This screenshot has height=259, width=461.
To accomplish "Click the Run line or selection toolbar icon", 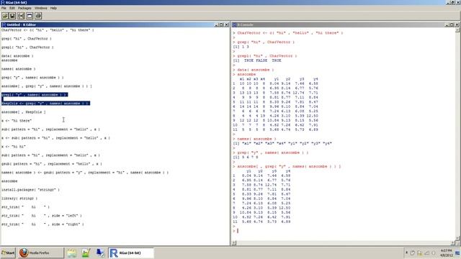I will 21,16.
